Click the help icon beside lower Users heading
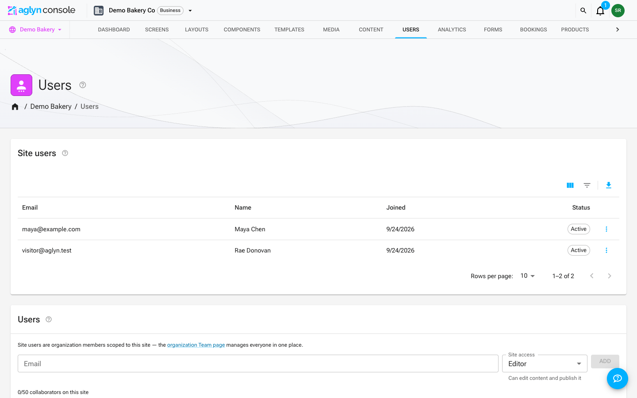Screen dimensions: 637x398 (49, 319)
